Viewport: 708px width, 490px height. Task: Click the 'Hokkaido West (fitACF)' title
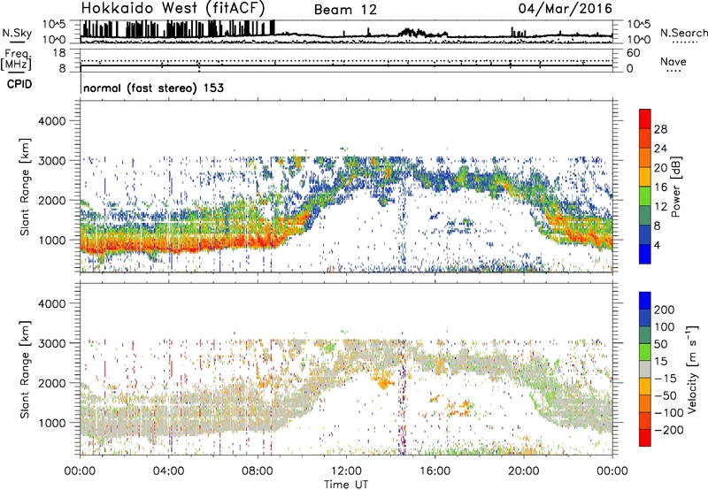click(173, 9)
